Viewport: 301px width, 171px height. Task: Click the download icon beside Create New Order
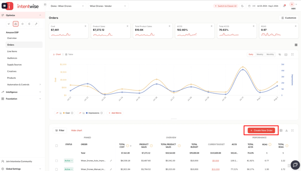point(287,130)
